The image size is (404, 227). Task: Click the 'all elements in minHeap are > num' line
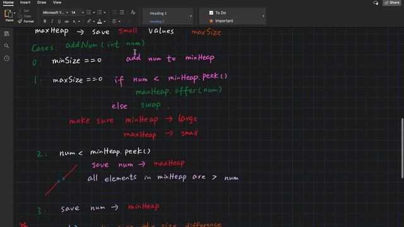tap(163, 178)
